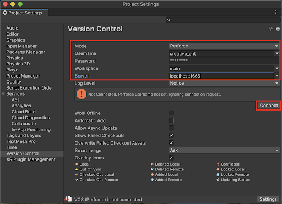Screen dimensions: 282x204
Task: Open the Smart merge dropdown showing Ask
Action: tap(224, 150)
